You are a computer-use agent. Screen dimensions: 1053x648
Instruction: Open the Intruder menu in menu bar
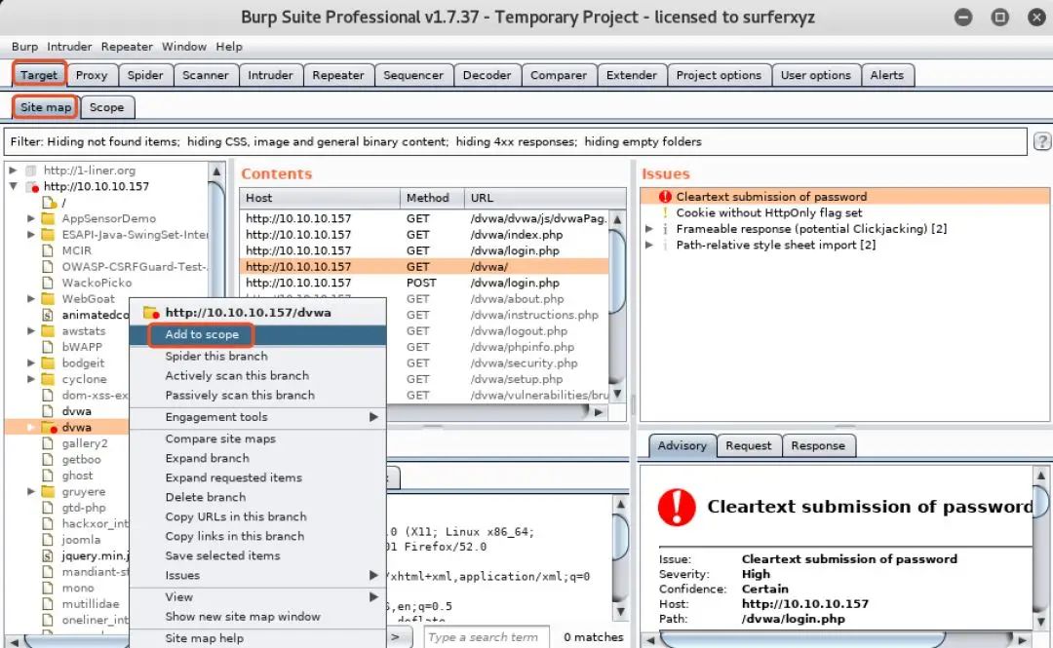coord(69,47)
